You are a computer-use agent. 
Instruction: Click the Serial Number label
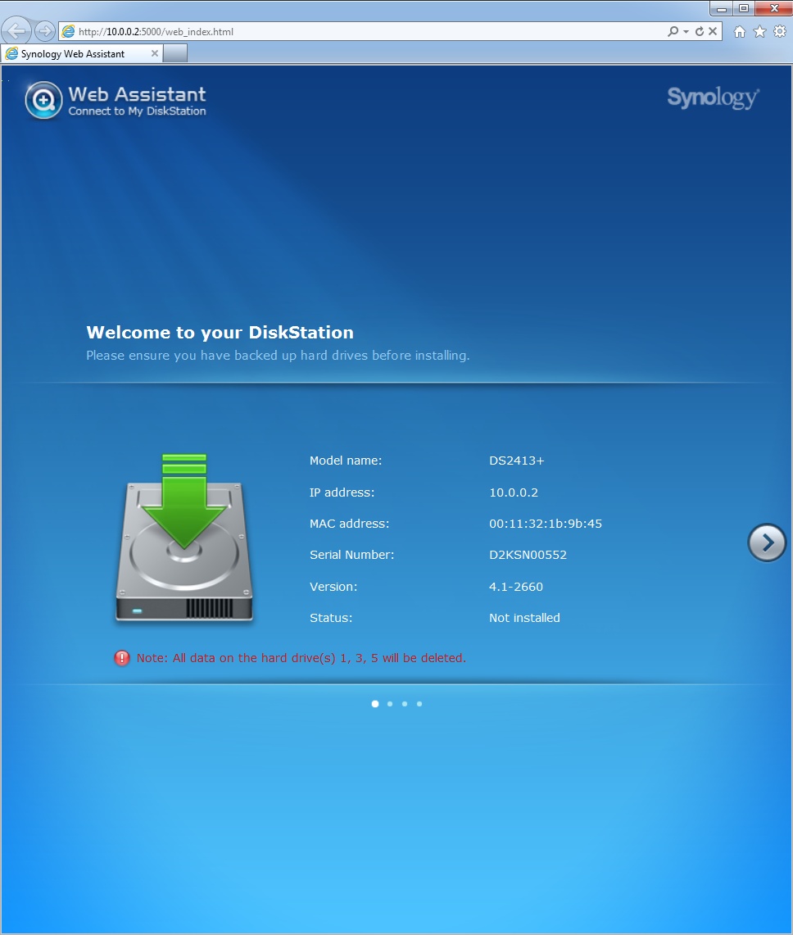[x=351, y=555]
